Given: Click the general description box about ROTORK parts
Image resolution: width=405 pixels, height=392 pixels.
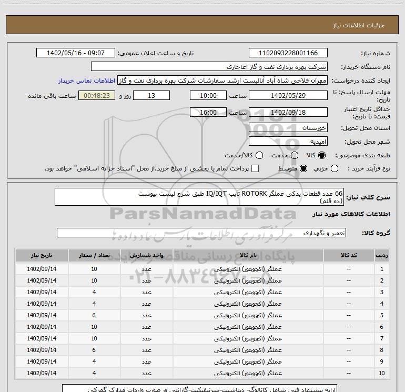Looking at the screenshot, I should 199,197.
